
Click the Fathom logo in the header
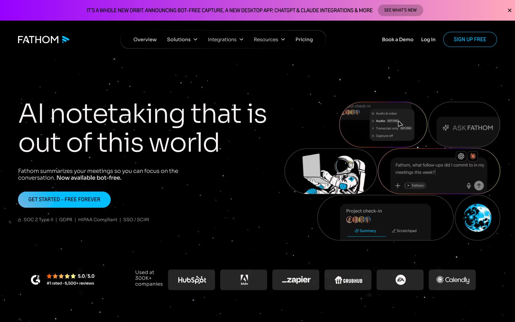43,40
